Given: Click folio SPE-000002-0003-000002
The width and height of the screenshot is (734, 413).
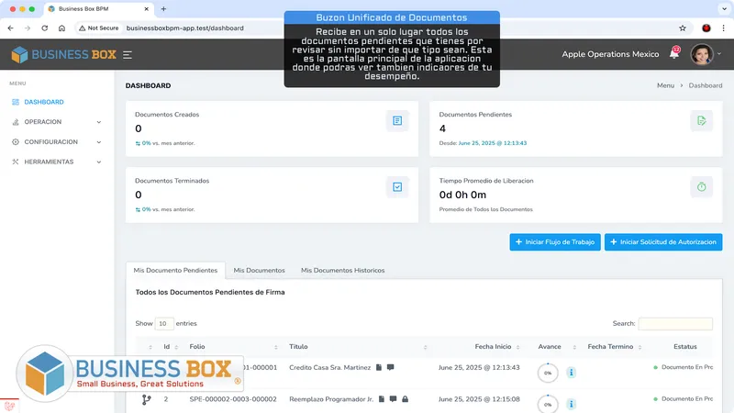Looking at the screenshot, I should pyautogui.click(x=233, y=399).
